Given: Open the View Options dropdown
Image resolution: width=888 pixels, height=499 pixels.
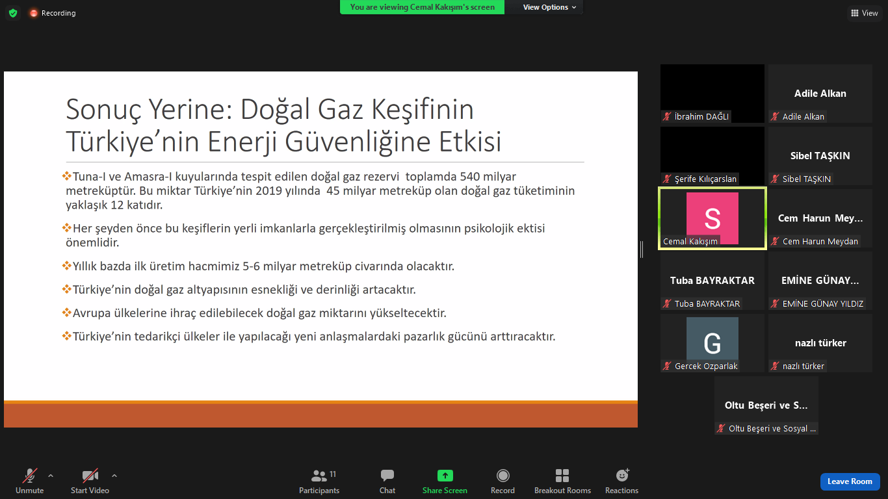Looking at the screenshot, I should coord(549,7).
